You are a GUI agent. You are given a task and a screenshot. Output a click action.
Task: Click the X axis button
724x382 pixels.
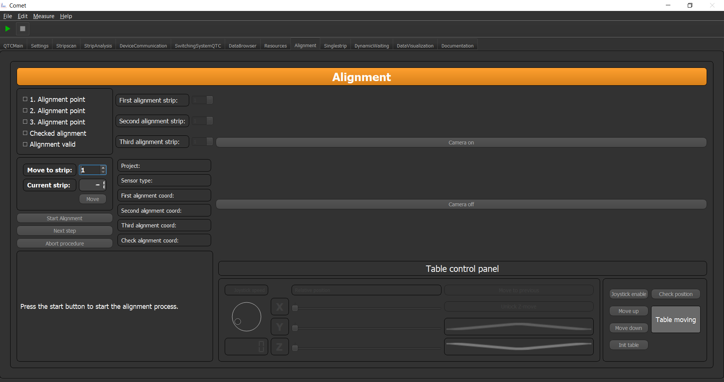pos(279,307)
